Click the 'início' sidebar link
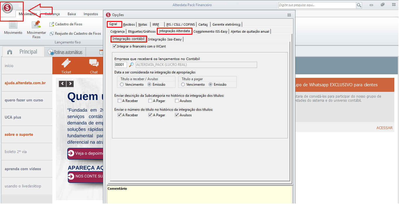The width and height of the screenshot is (399, 204). [9, 66]
